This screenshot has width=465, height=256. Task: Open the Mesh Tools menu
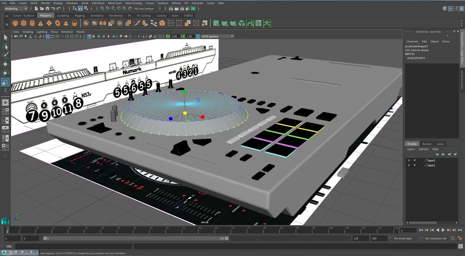(115, 3)
